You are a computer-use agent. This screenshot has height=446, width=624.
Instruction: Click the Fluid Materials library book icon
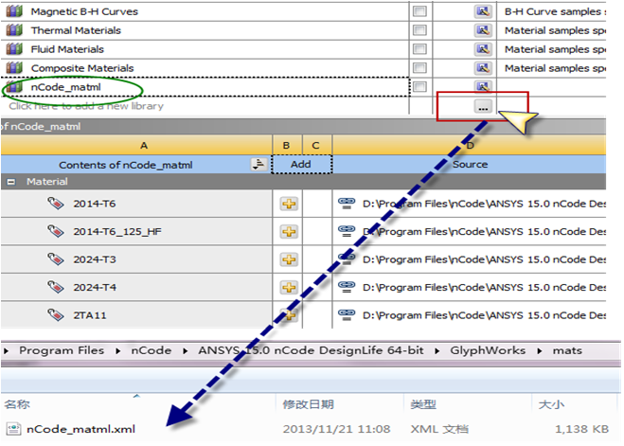pos(14,49)
